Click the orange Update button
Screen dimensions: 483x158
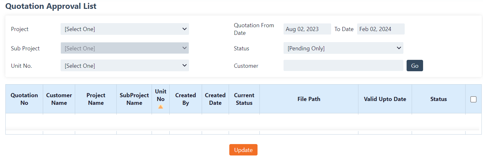[x=243, y=150]
